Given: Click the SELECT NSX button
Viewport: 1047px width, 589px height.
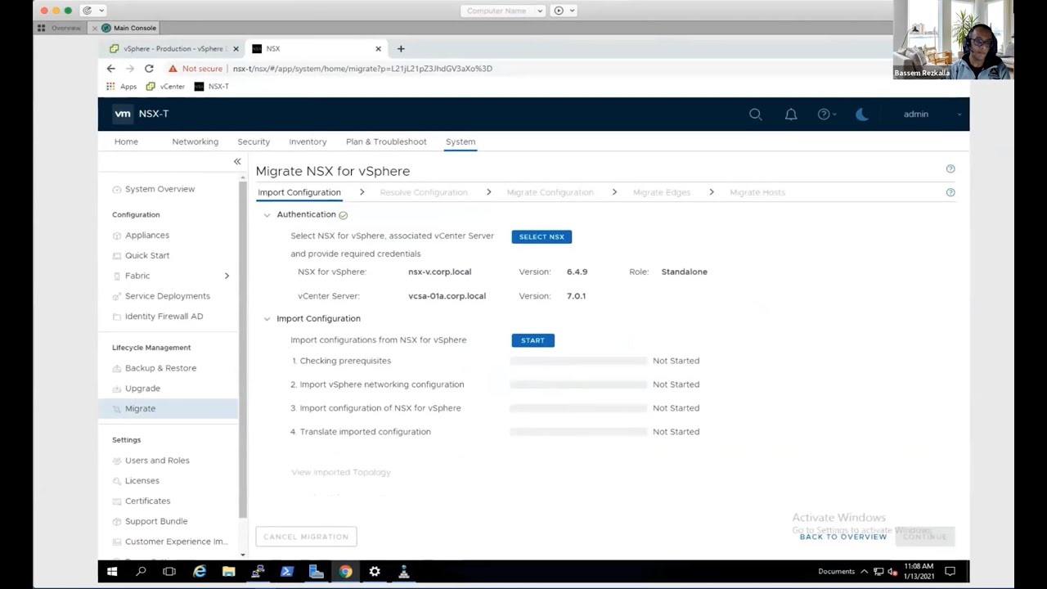Looking at the screenshot, I should (x=541, y=236).
